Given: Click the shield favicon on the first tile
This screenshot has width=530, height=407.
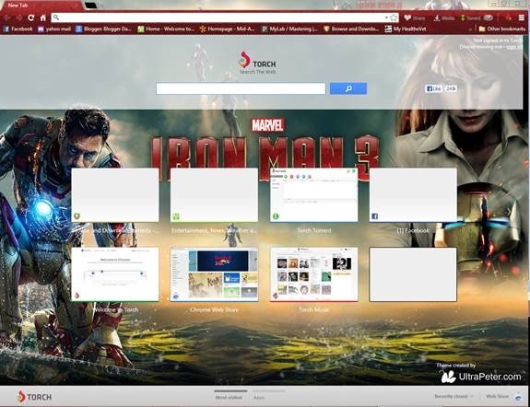Looking at the screenshot, I should click(77, 216).
